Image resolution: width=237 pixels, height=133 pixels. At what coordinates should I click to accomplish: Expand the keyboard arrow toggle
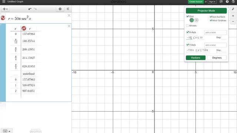click(x=9, y=131)
